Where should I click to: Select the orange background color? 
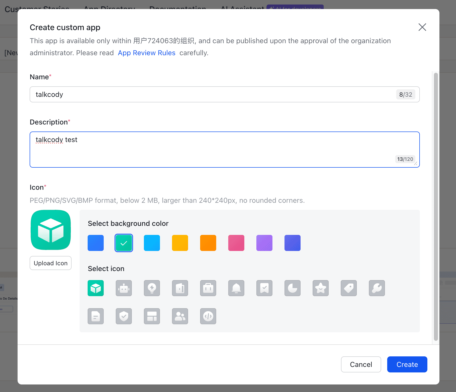pos(208,243)
